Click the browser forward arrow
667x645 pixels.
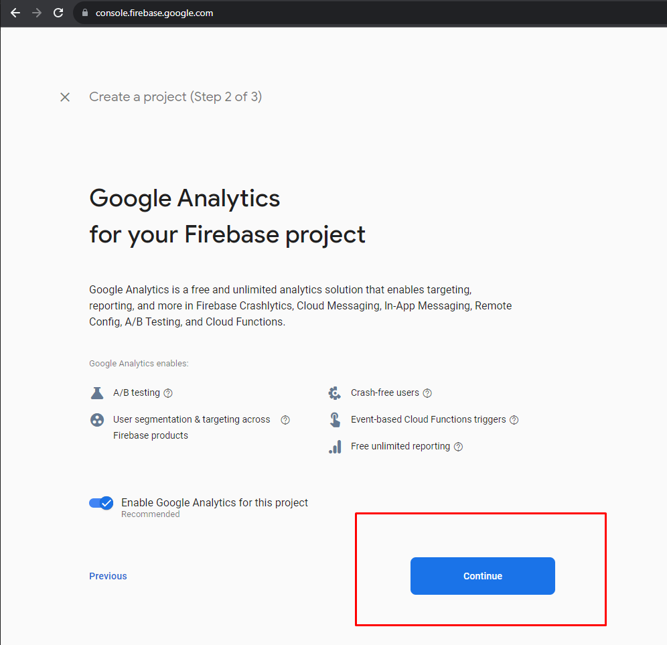click(37, 13)
